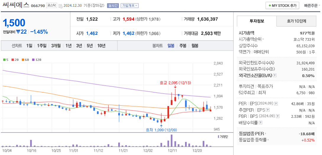
Task: Click the green 5-day moving average legend
Action: click(6, 60)
